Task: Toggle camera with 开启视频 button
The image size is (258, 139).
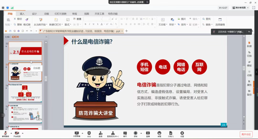Action: (x=17, y=134)
